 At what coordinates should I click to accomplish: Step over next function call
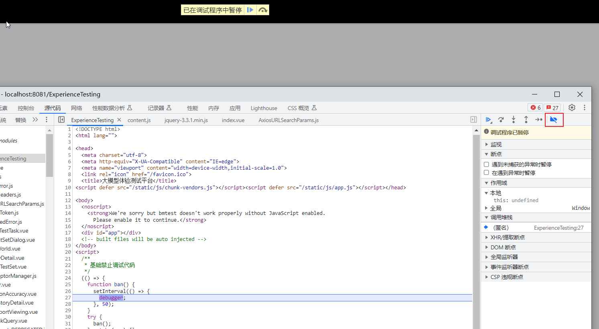coord(501,120)
